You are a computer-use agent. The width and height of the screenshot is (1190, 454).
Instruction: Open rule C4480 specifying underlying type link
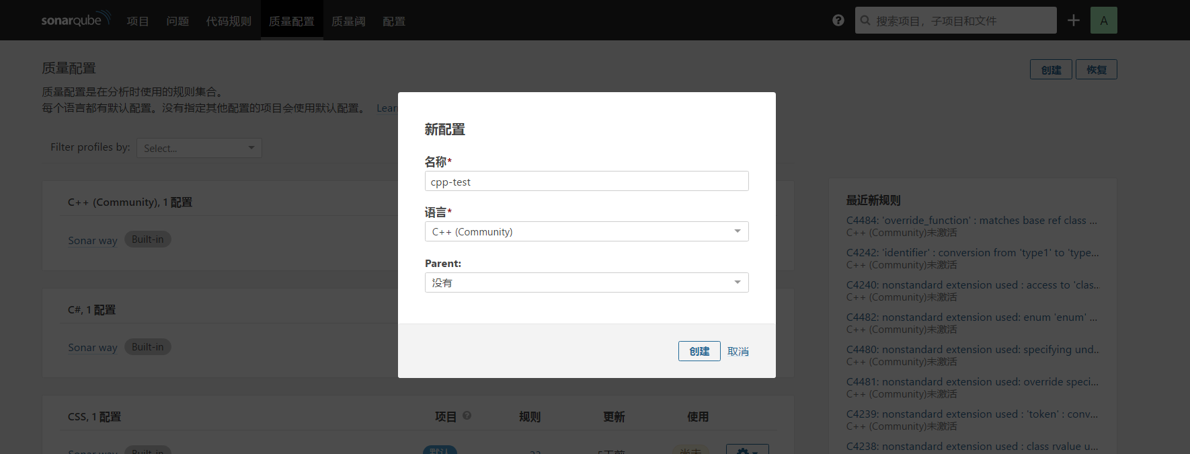pos(972,349)
